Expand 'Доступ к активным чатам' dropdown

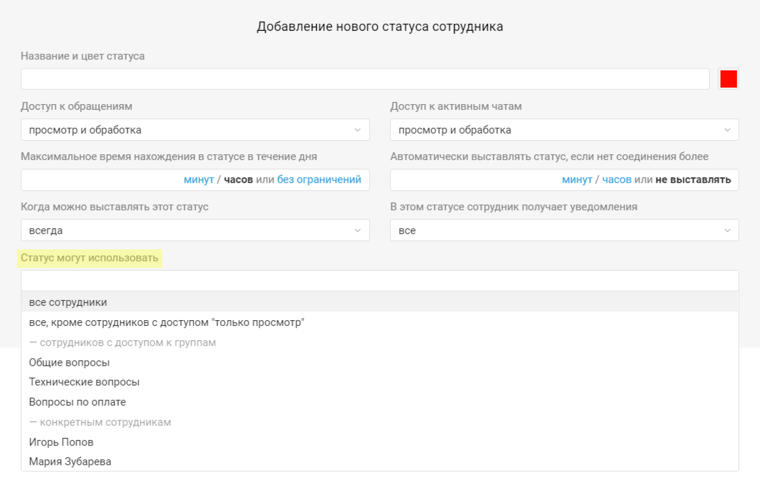(564, 130)
